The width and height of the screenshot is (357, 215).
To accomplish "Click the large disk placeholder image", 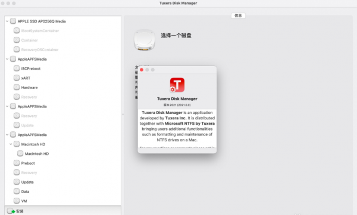I will (145, 40).
